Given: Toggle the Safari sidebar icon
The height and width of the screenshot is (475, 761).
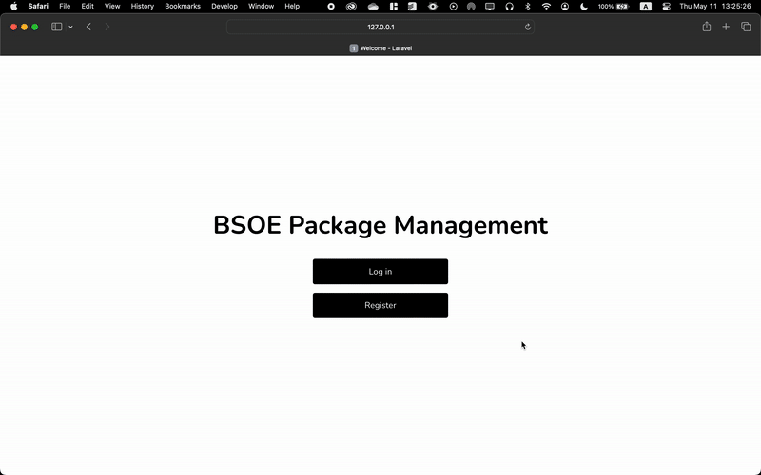Looking at the screenshot, I should point(57,27).
